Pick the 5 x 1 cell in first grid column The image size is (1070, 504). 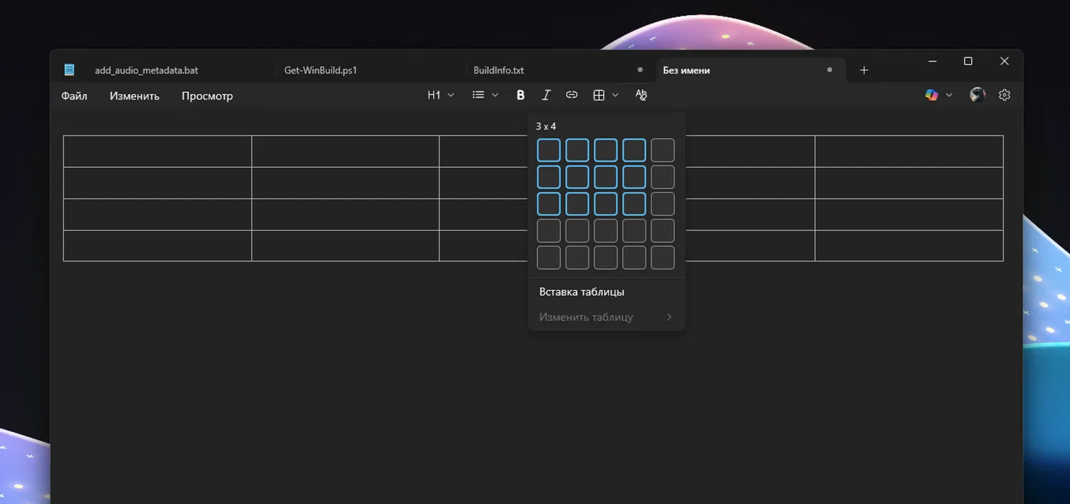coord(549,257)
